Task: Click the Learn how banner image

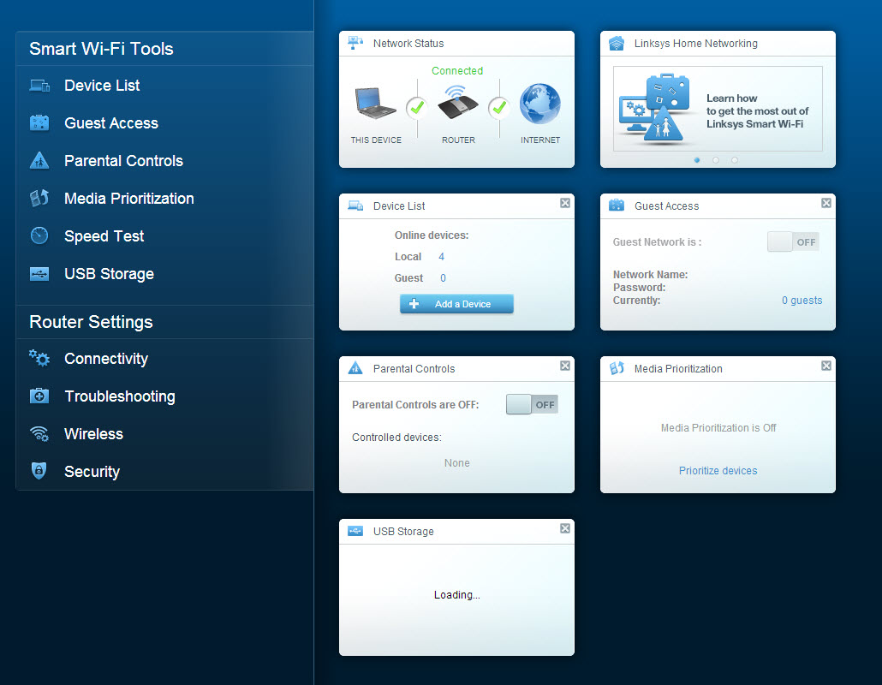Action: tap(718, 109)
